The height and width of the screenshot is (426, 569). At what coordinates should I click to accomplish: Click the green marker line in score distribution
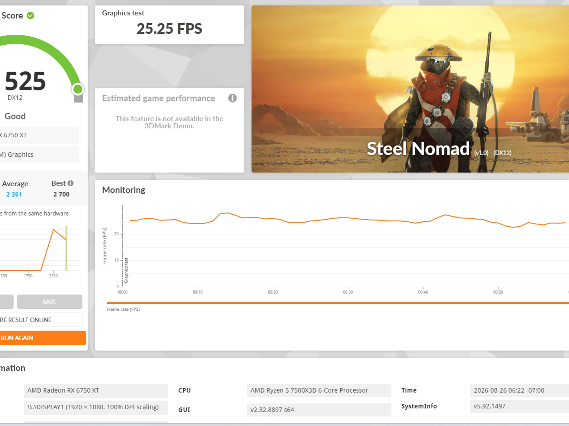[66, 248]
